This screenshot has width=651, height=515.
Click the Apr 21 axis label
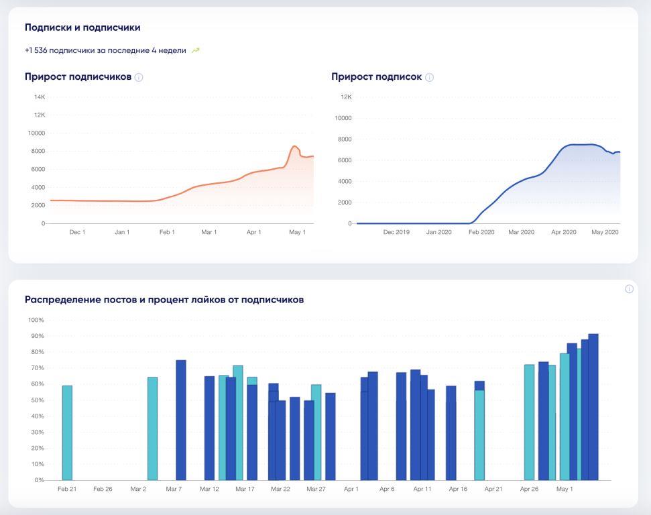[x=493, y=489]
